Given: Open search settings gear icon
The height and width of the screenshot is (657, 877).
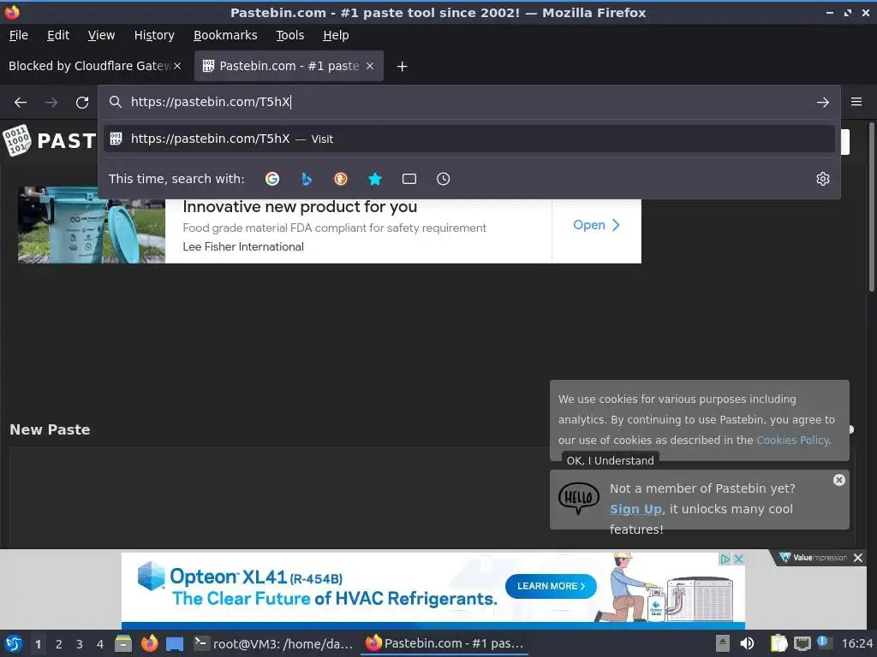Looking at the screenshot, I should [x=823, y=179].
